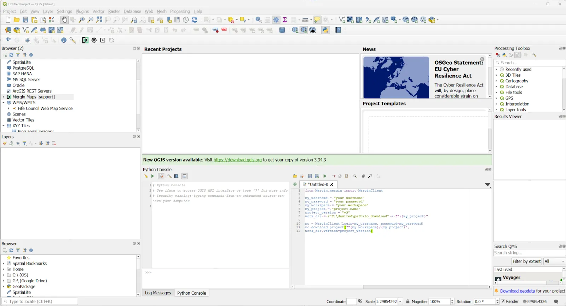The width and height of the screenshot is (566, 306).
Task: Toggle the scale lock icon near Magnifier
Action: pos(408,301)
